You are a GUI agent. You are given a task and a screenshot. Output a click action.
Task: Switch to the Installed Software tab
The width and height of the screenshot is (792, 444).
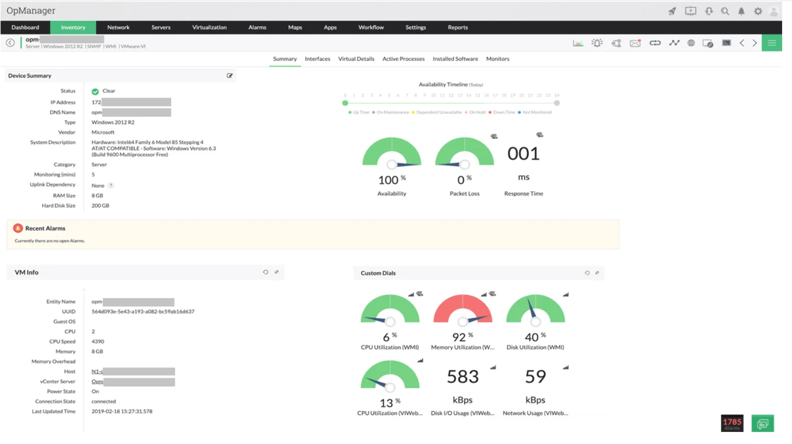pos(455,59)
